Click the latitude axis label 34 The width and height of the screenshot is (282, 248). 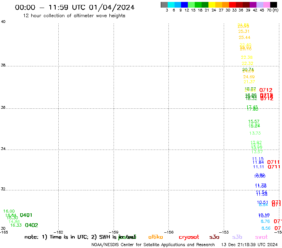coord(3,149)
